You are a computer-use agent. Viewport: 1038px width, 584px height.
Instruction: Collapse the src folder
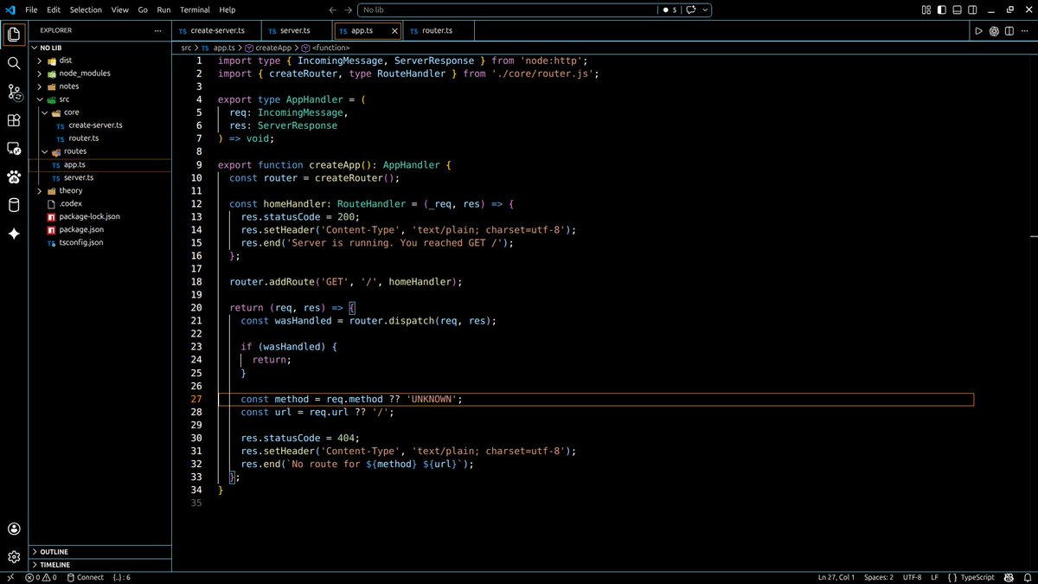(100, 99)
